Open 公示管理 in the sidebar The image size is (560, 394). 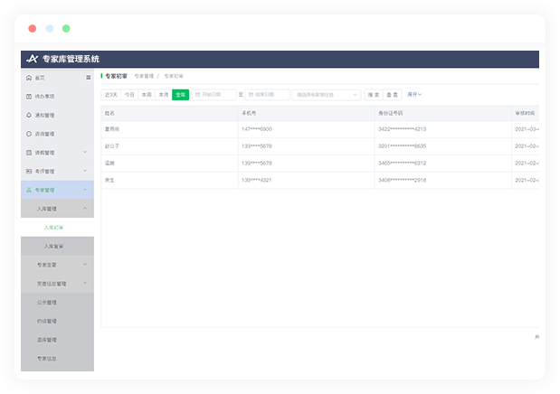pyautogui.click(x=47, y=302)
